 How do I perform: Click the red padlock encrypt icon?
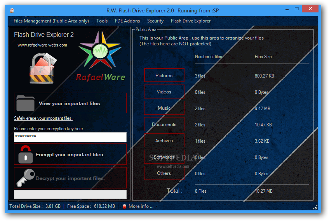point(26,154)
